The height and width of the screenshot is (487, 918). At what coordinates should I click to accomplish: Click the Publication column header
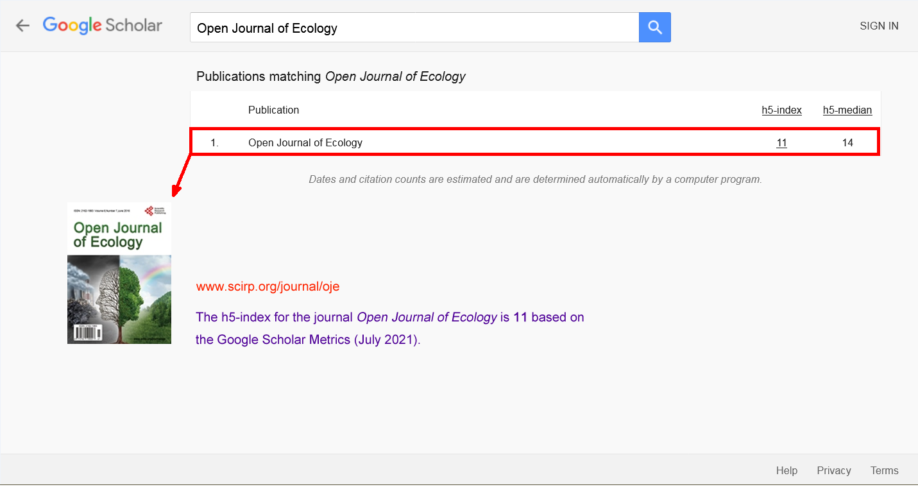click(x=273, y=110)
